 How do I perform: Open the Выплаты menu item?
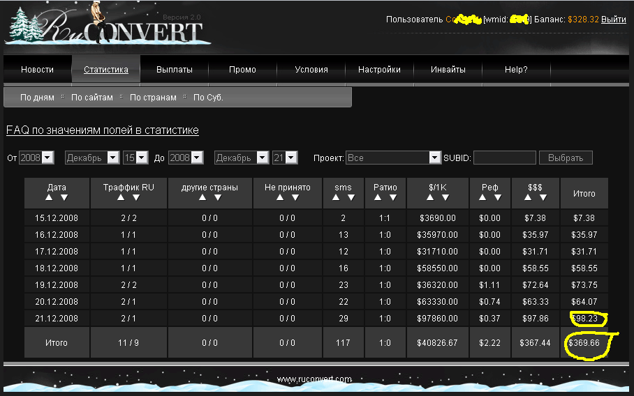(174, 70)
